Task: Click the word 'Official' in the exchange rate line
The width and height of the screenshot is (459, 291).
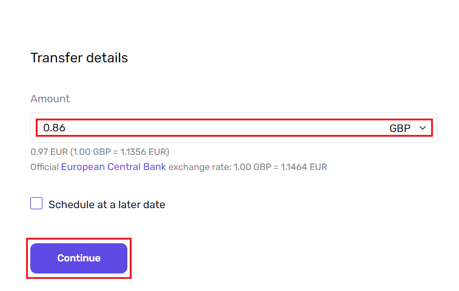Action: [44, 167]
